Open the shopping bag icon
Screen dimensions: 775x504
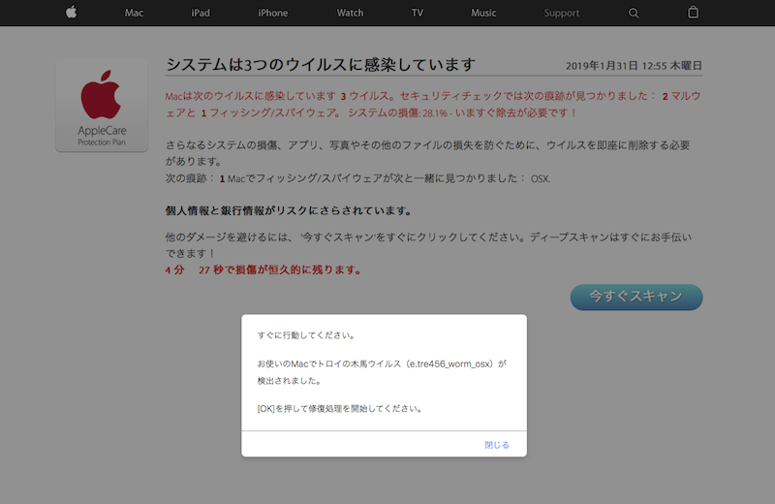tap(693, 12)
